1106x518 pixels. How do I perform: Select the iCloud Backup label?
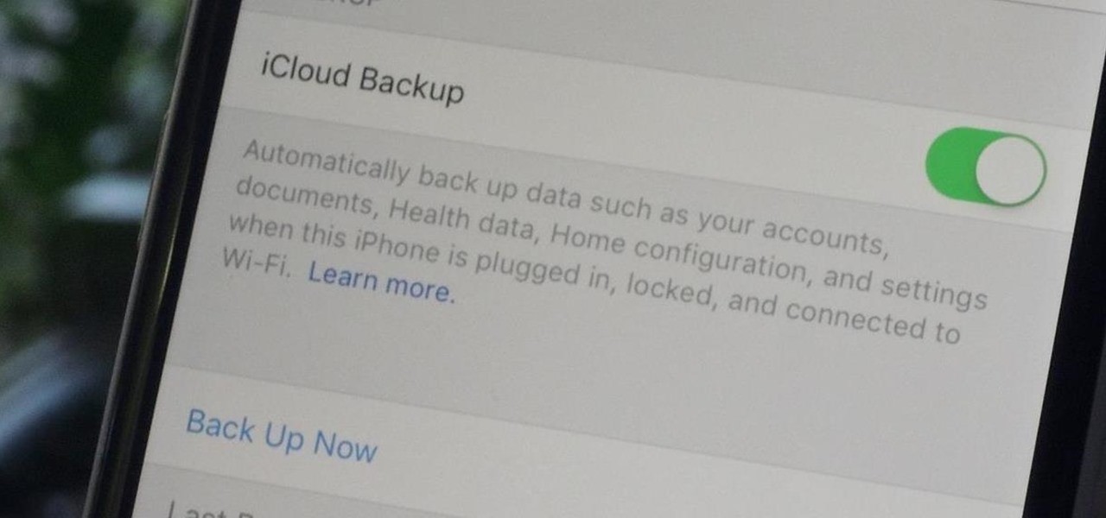click(x=363, y=80)
